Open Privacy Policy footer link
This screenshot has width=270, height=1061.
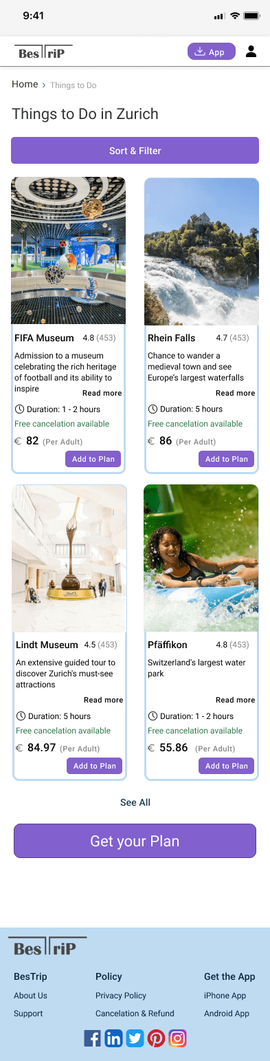121,996
